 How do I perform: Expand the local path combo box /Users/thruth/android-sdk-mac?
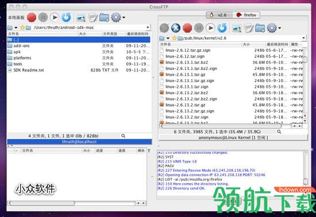(148, 28)
